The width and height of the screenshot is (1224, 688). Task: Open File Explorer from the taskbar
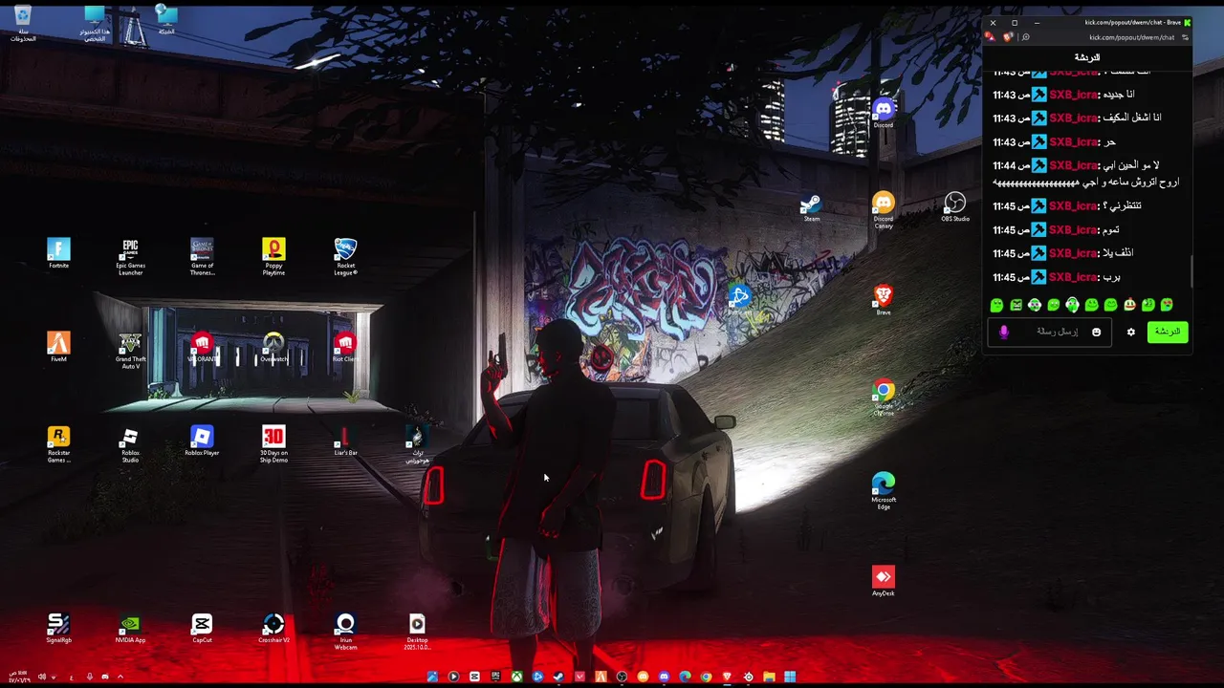coord(769,677)
